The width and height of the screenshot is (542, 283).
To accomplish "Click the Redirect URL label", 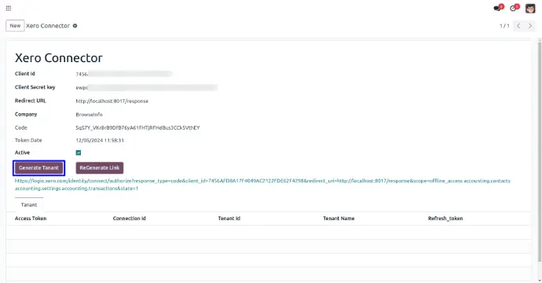I will [x=31, y=101].
